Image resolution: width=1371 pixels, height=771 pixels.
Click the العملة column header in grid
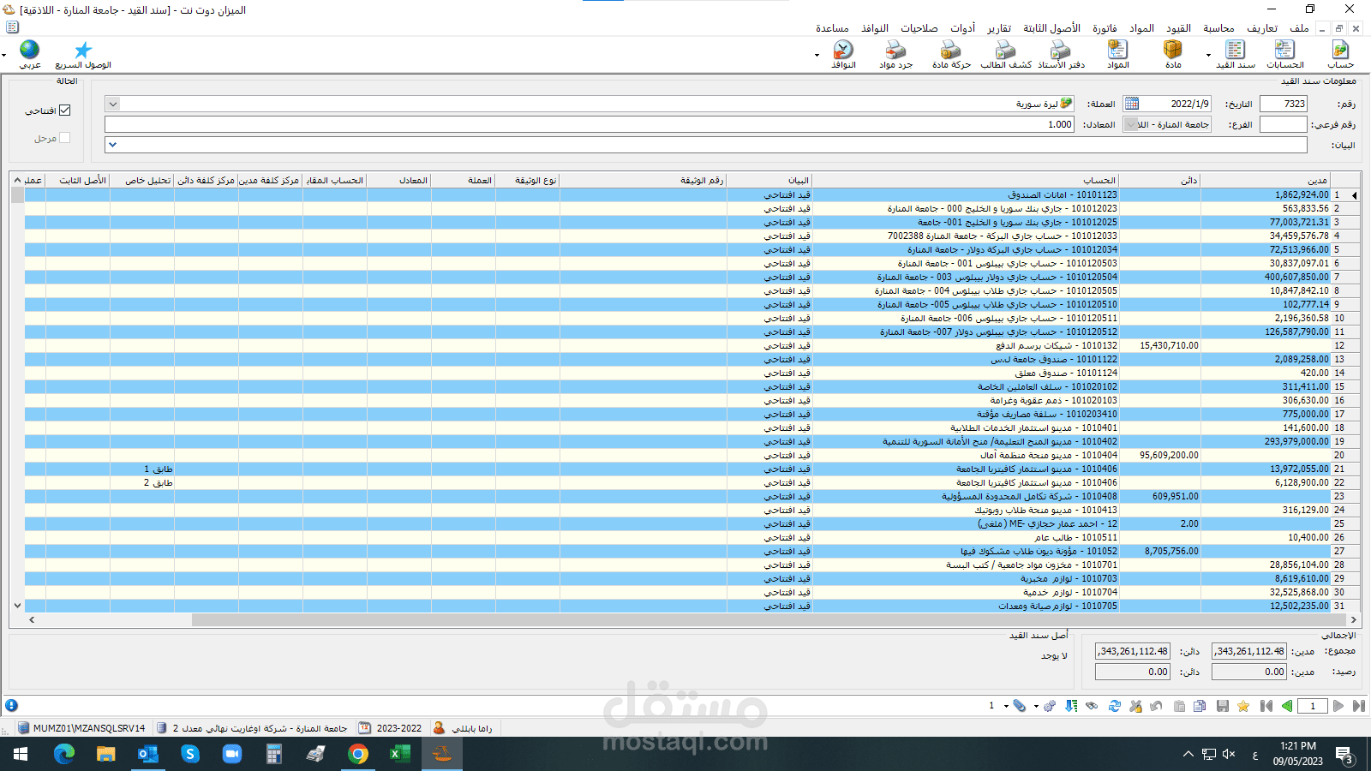click(x=464, y=180)
